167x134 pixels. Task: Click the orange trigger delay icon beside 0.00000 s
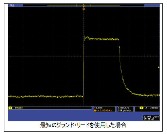(96, 111)
